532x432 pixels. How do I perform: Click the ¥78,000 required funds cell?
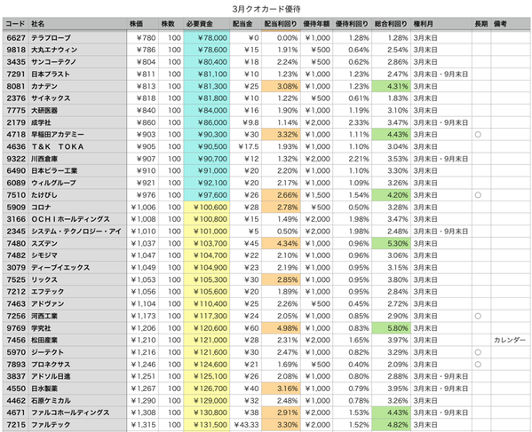tap(207, 37)
